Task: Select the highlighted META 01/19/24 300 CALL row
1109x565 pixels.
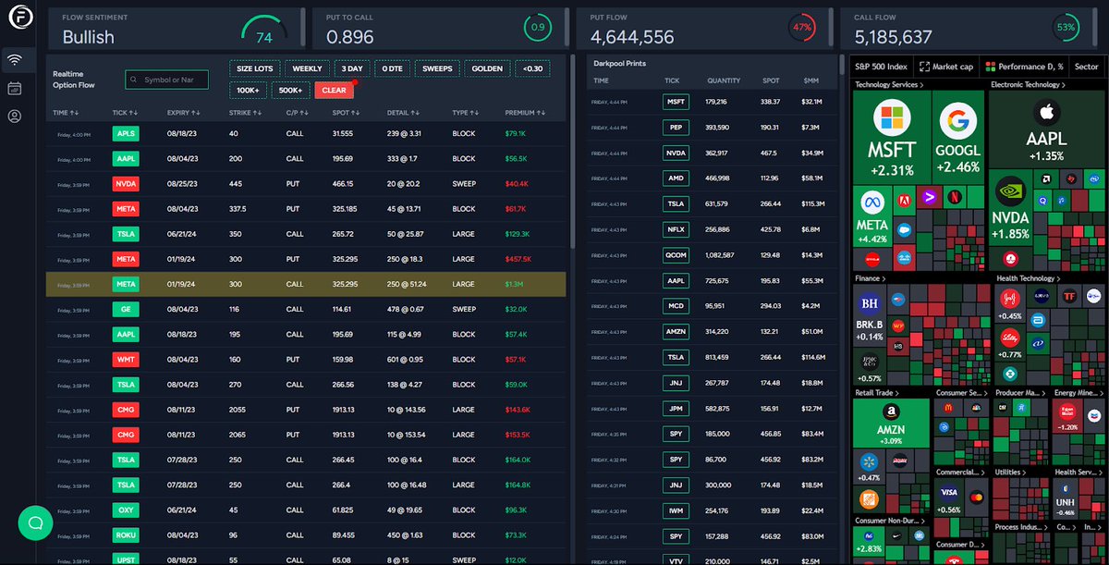Action: pos(306,285)
